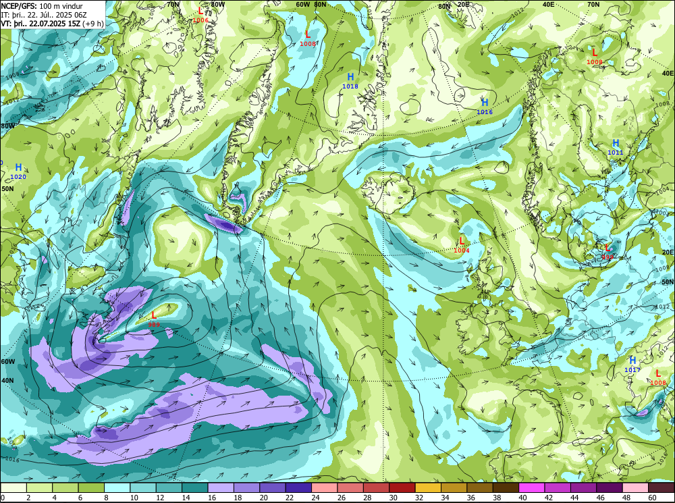Pick the 10–12 aqua legend swatch
The width and height of the screenshot is (675, 503).
pos(143,487)
